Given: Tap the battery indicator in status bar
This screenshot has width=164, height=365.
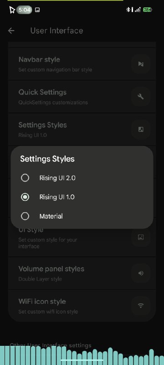Looking at the screenshot, I should (147, 10).
